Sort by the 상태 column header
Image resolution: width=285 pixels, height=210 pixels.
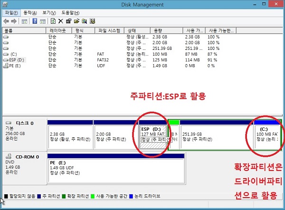137,31
